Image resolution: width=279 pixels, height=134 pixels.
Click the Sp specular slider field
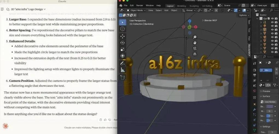click(269, 116)
